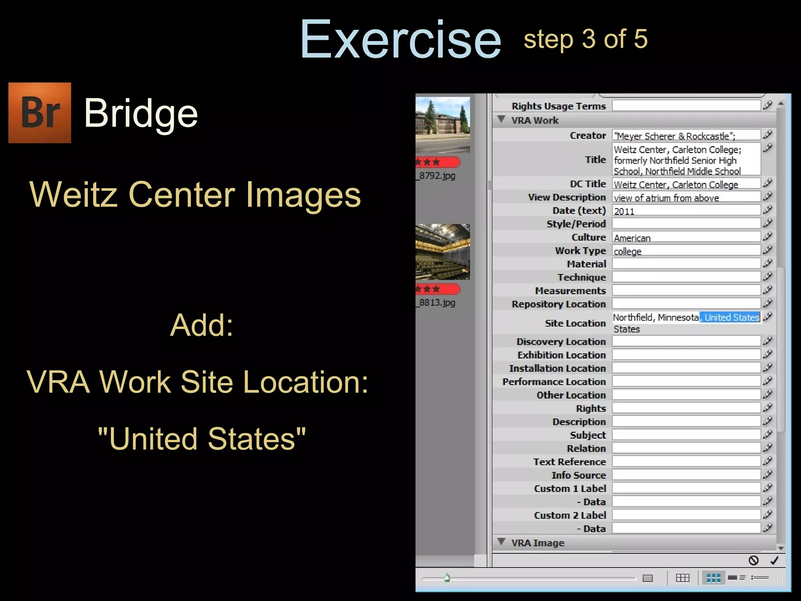This screenshot has height=601, width=801.
Task: Click the pencil icon beside Work Type
Action: [x=768, y=250]
